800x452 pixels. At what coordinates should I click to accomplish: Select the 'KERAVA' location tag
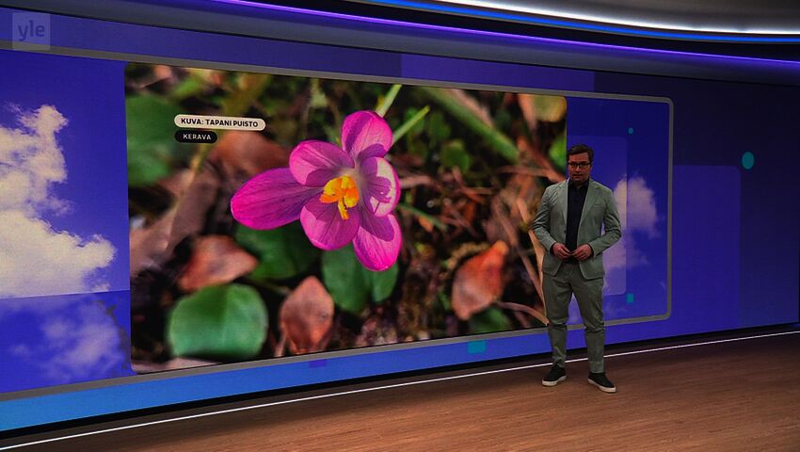point(196,137)
